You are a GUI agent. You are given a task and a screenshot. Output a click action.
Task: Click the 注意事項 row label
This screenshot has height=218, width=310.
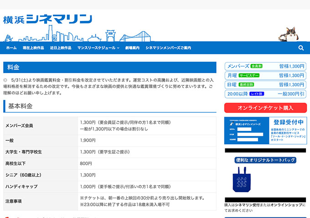(x=13, y=201)
